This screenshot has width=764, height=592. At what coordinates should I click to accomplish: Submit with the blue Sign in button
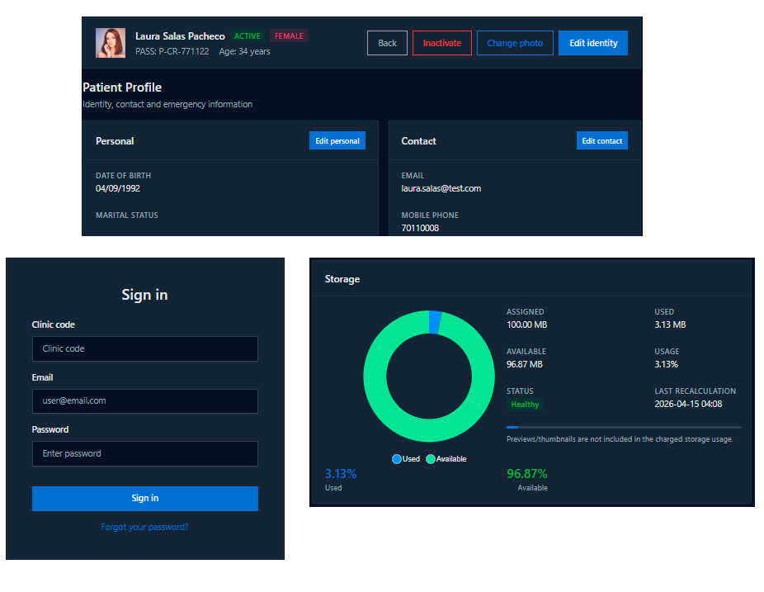pos(145,499)
